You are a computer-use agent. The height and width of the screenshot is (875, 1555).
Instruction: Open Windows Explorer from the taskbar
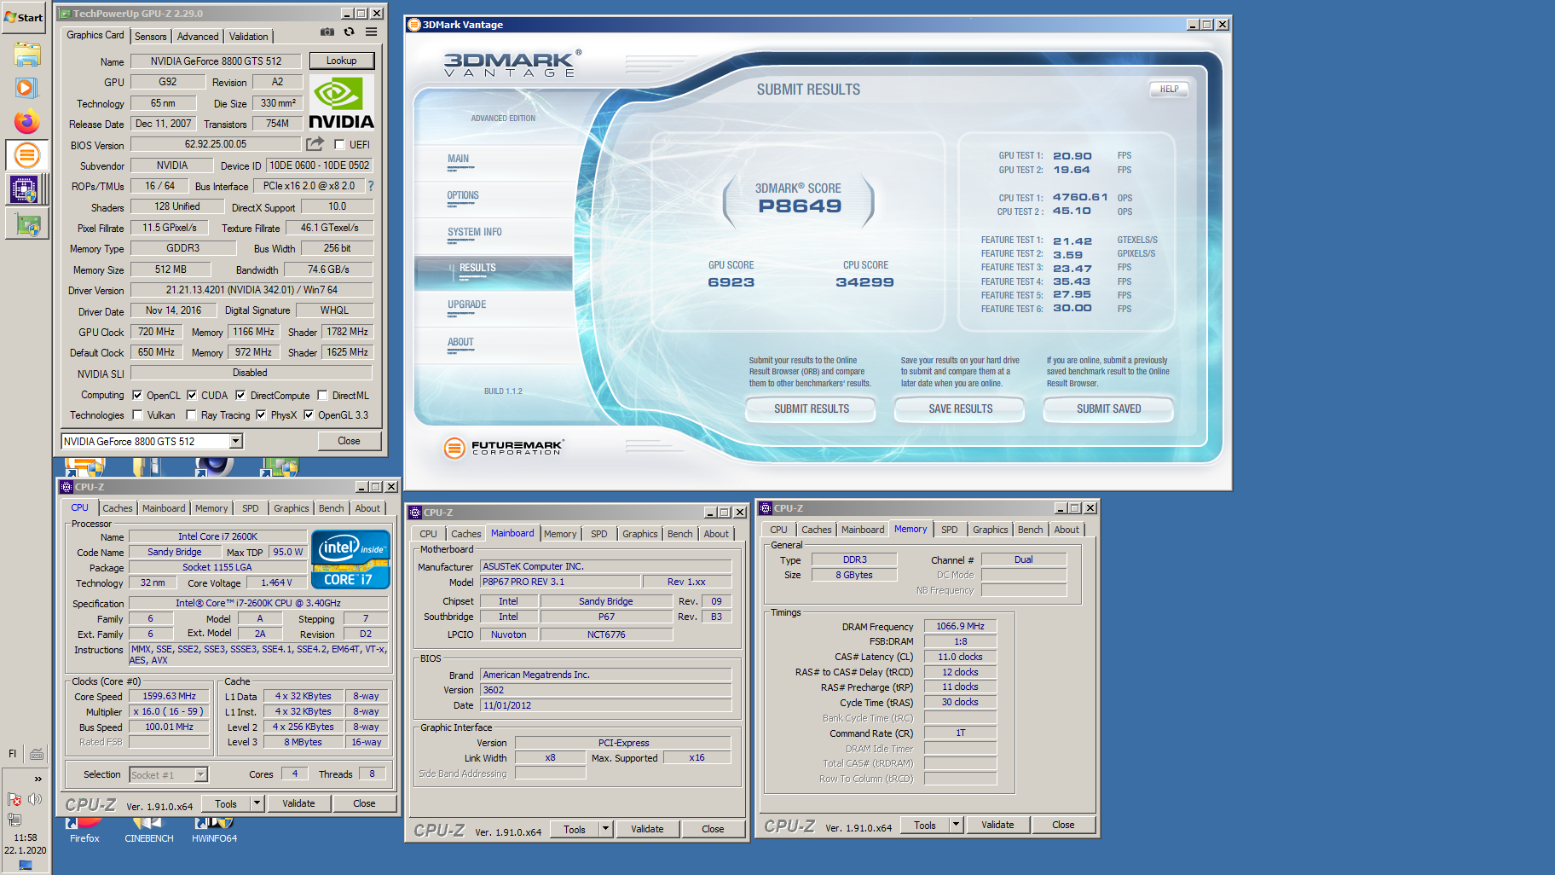tap(26, 55)
